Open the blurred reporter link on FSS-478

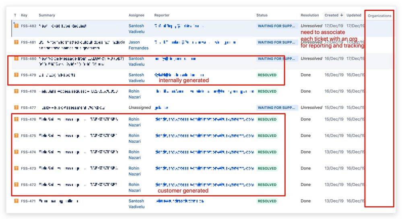pos(204,91)
